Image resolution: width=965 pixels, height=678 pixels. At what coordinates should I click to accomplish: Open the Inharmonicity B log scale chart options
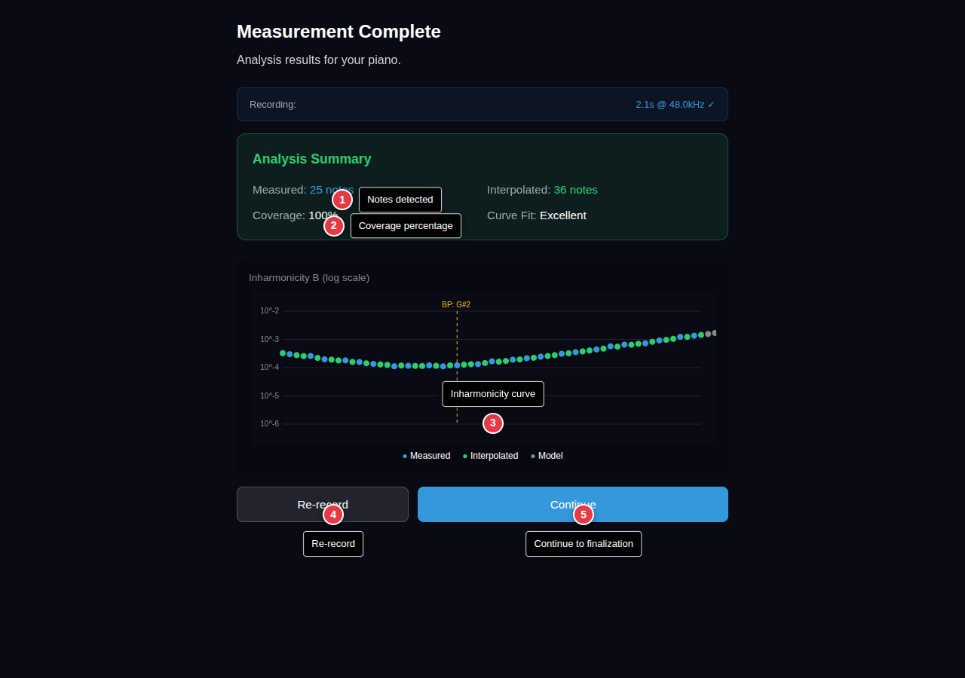point(309,277)
